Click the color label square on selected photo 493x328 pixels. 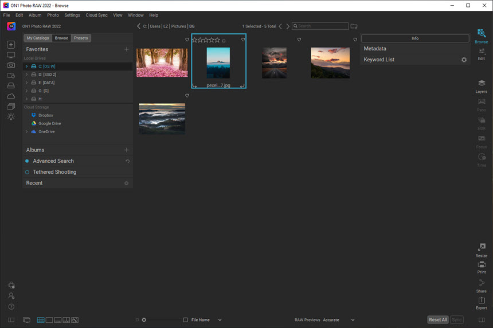pyautogui.click(x=224, y=41)
